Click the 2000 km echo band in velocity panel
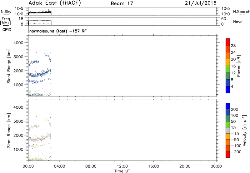This screenshot has height=173, width=250. [40, 138]
